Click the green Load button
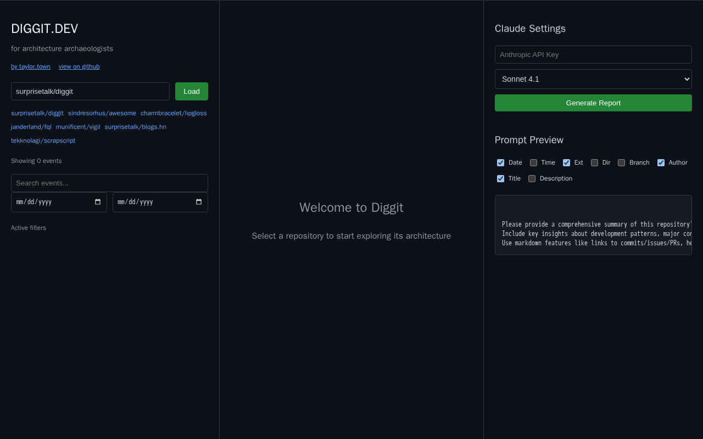This screenshot has height=439, width=703. click(191, 91)
